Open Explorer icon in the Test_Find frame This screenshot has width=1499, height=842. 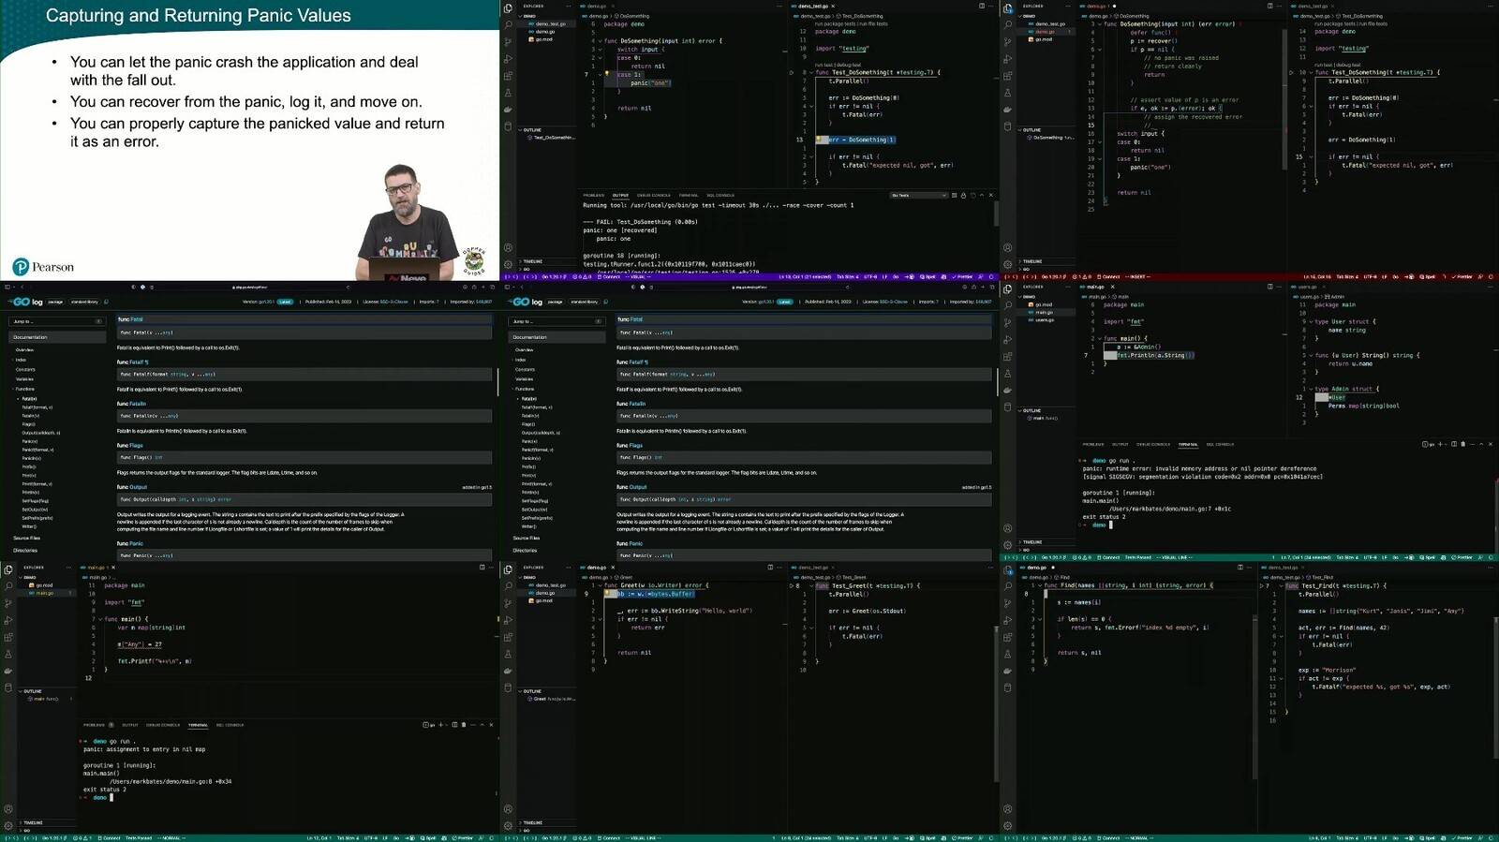click(1007, 569)
